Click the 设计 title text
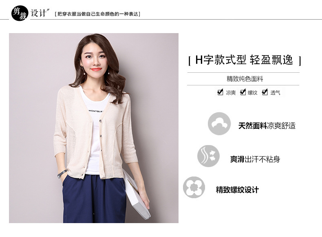The height and width of the screenshot is (237, 322). tap(39, 13)
